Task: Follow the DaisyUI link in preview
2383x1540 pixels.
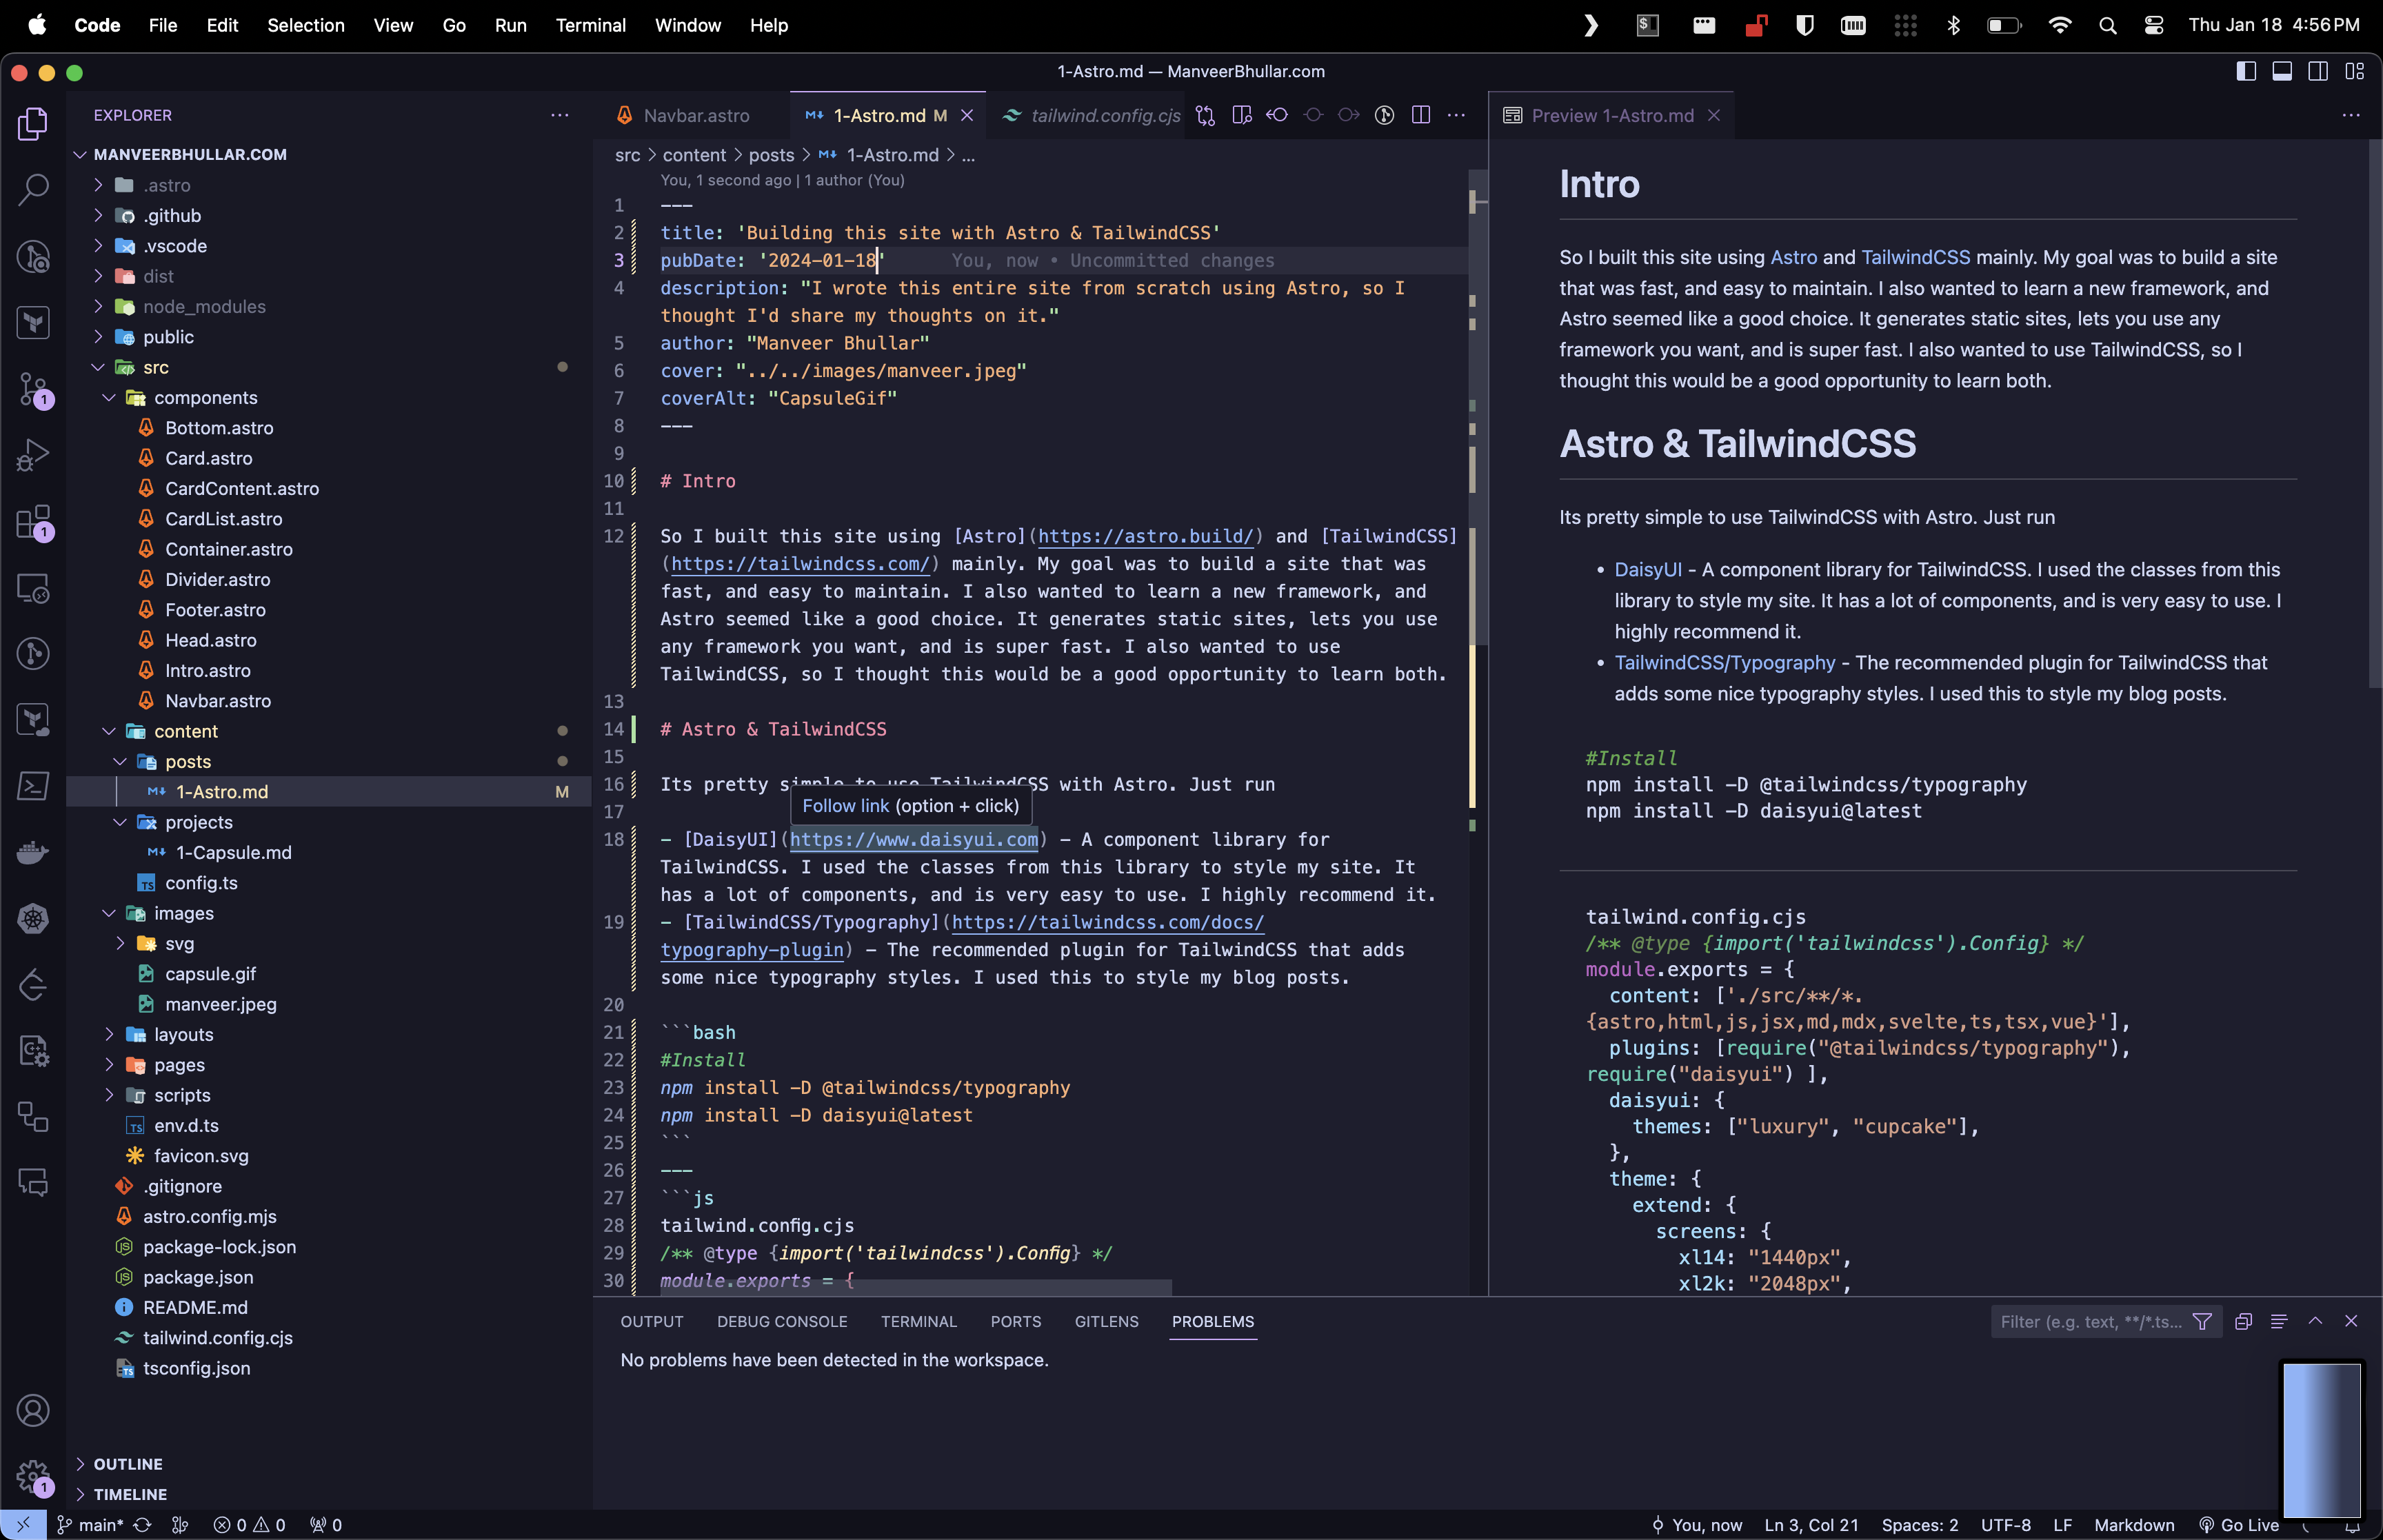Action: (1647, 570)
